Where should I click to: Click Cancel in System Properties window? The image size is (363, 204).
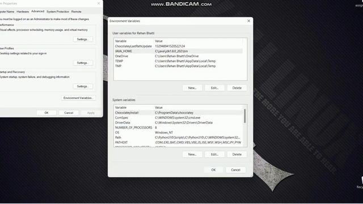(69, 113)
